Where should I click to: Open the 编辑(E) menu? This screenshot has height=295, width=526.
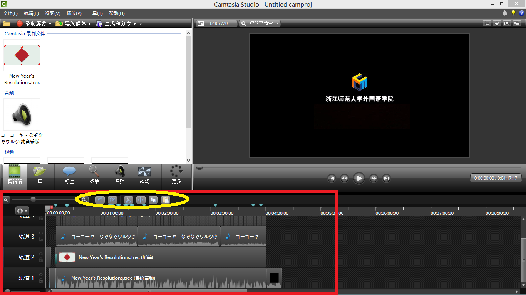31,13
